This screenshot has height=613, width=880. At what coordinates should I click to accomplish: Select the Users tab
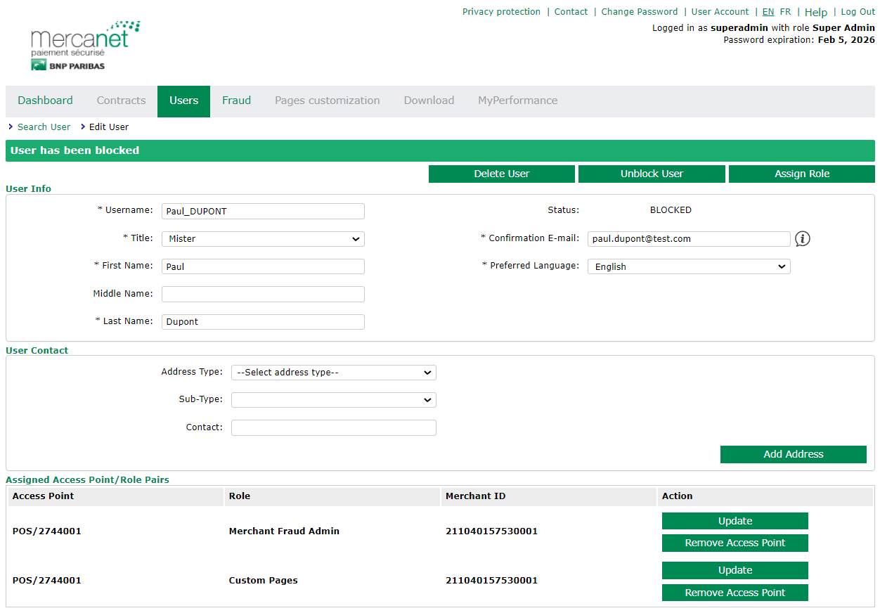point(183,101)
